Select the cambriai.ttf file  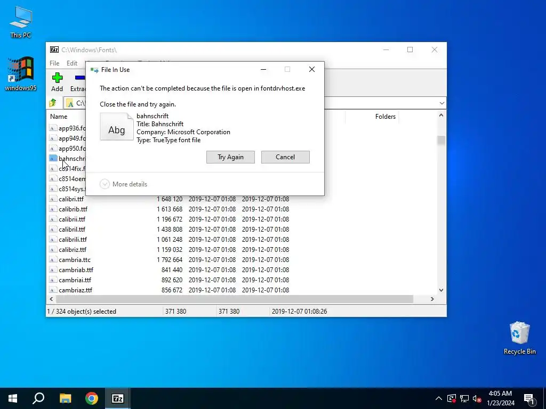pyautogui.click(x=75, y=280)
